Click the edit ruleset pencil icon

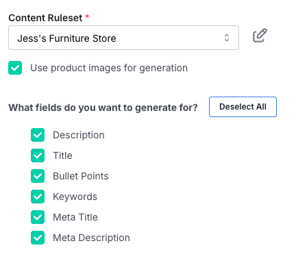point(260,36)
